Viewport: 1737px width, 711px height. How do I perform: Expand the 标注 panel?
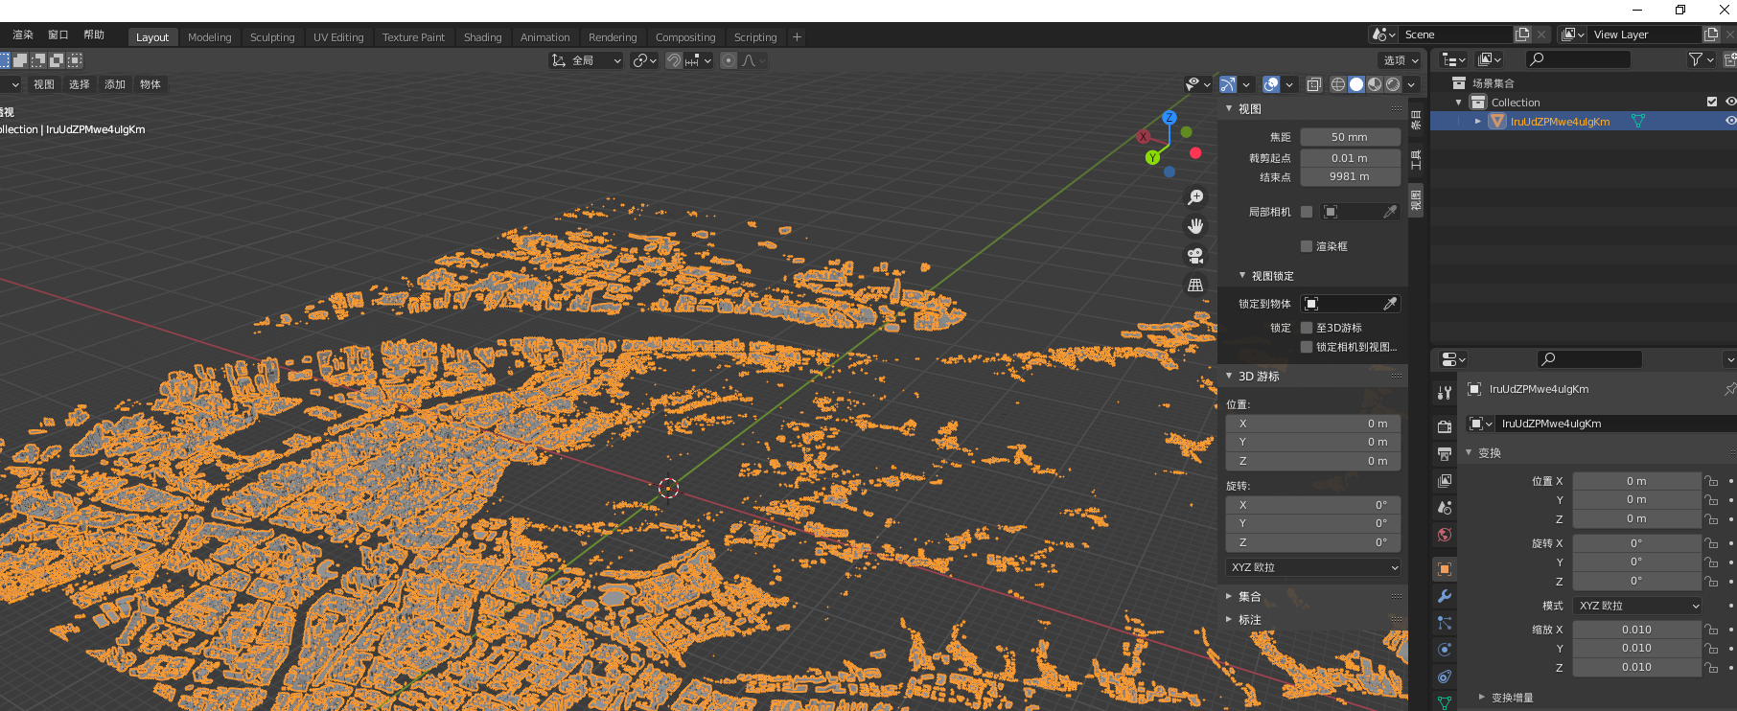[x=1229, y=620]
